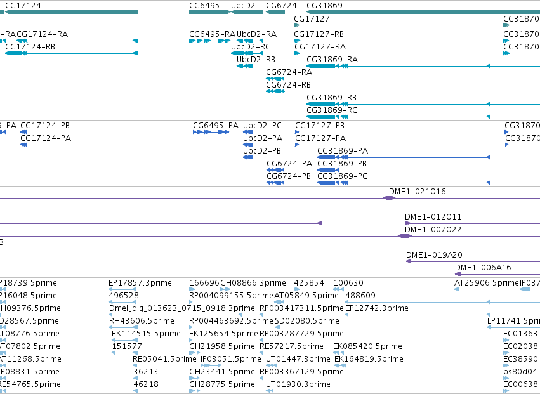
Task: Open transcript CG31869-RC
Action: click(332, 110)
